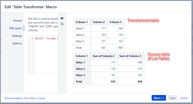Image resolution: width=193 pixels, height=104 pixels.
Task: Select the Total row in the pivot table
Action: (109, 81)
